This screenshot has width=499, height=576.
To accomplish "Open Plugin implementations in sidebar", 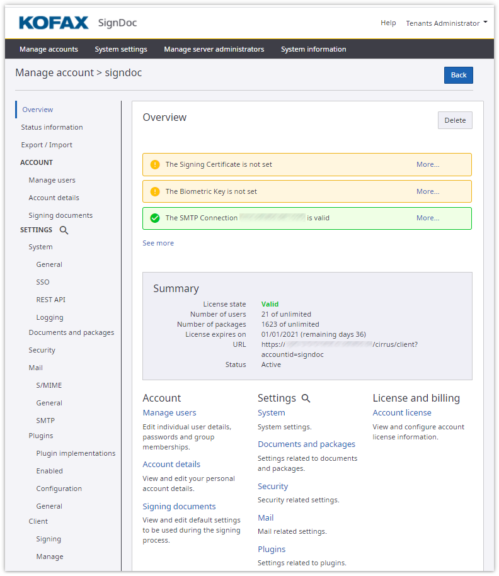I will [x=76, y=453].
